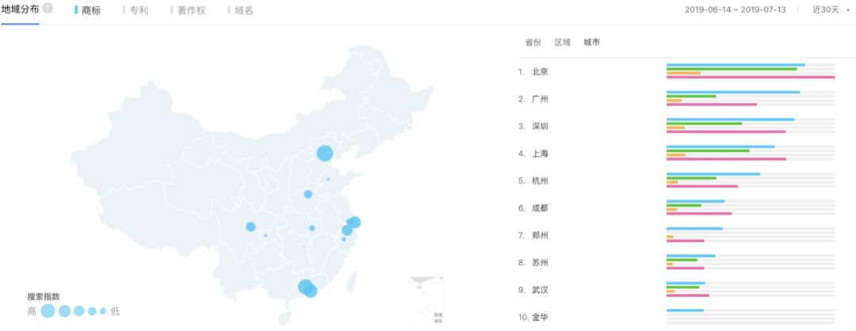Click the pink bar for 北京
Screen dimensions: 856x331
[x=751, y=77]
